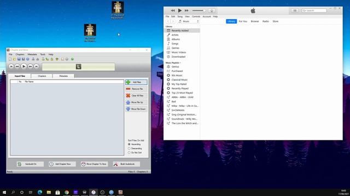Rewind audio in Chapter and Verse player
350x196 pixels.
pos(17,66)
